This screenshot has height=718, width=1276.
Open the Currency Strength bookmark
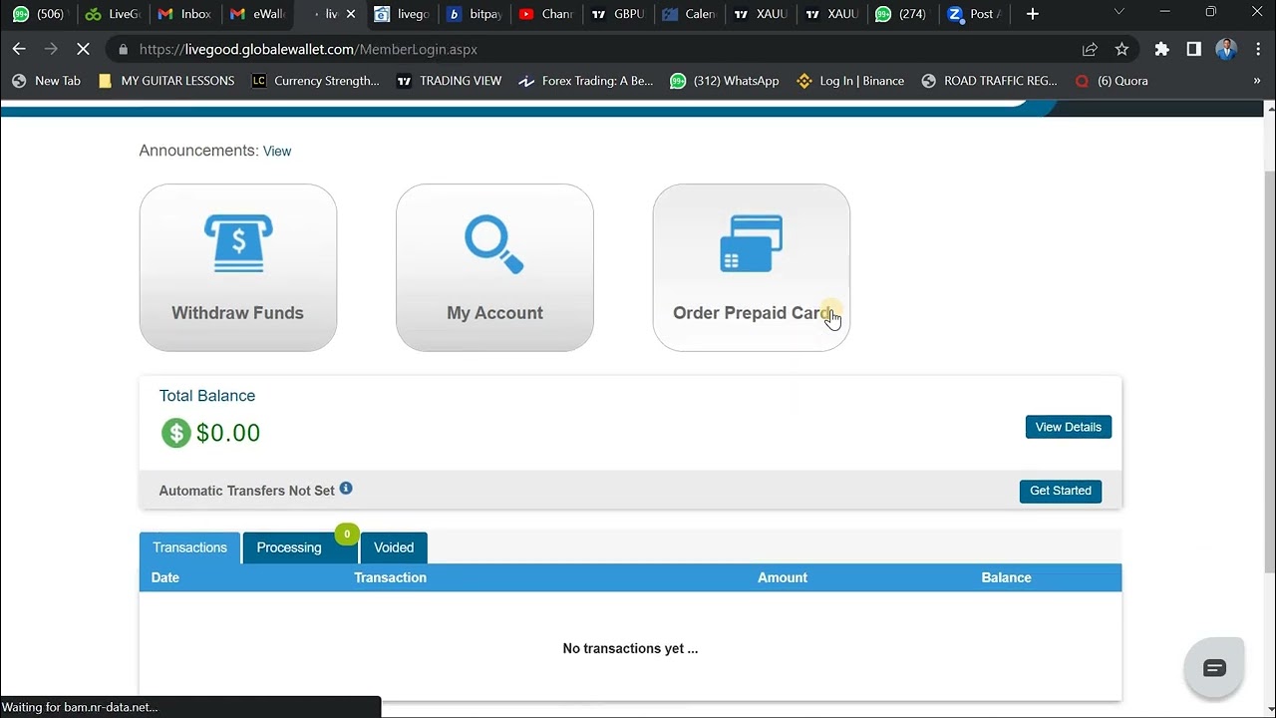[315, 81]
